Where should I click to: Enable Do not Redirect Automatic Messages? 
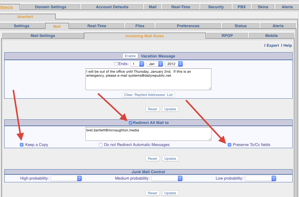tap(101, 145)
